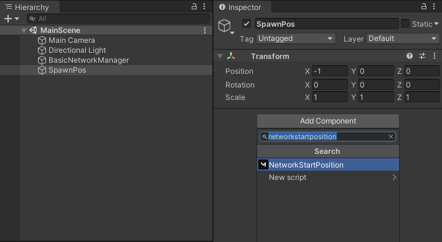The image size is (442, 242).
Task: Open the Tag dropdown showing Untagged
Action: 296,38
